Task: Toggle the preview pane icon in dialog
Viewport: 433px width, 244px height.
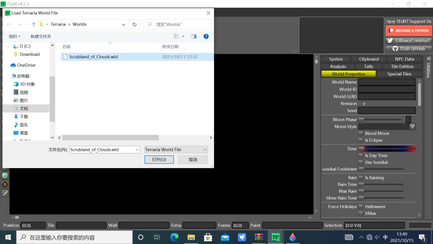Action: click(x=194, y=36)
